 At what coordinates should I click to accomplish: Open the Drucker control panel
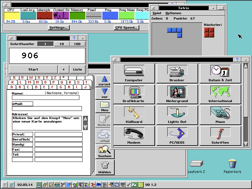click(x=177, y=73)
